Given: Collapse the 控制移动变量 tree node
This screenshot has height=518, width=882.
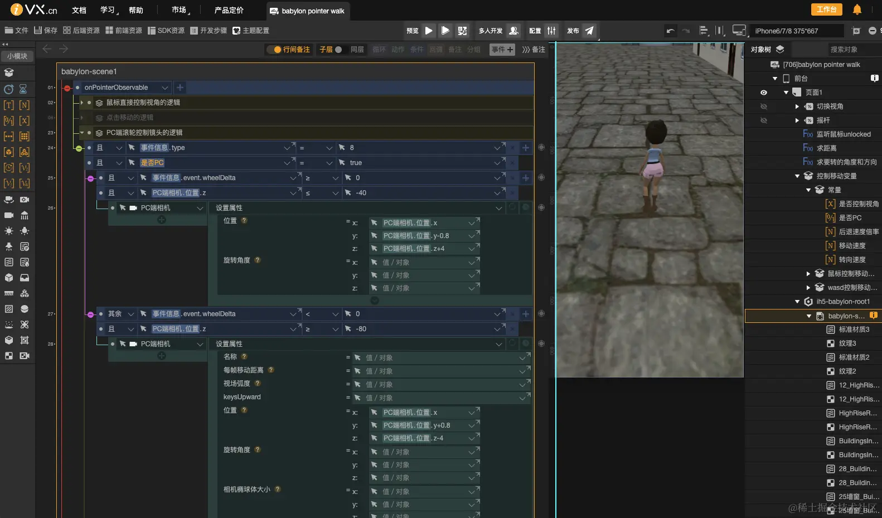Looking at the screenshot, I should (797, 176).
